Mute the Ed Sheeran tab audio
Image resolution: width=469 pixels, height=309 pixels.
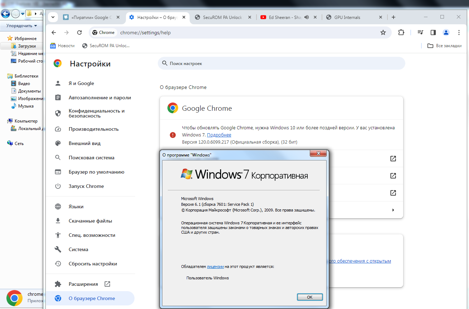(x=307, y=17)
